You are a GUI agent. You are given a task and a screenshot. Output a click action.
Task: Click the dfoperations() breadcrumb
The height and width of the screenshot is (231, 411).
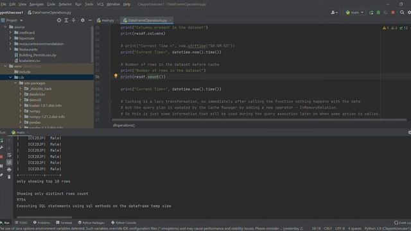[124, 126]
